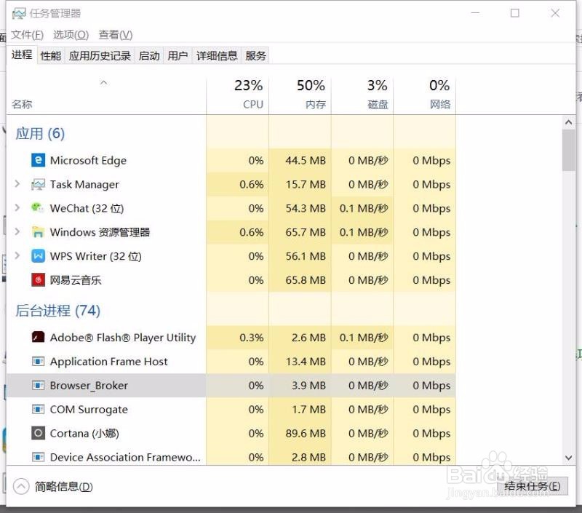Viewport: 582px width, 513px height.
Task: Sort by the CPU 23% column header
Action: (x=238, y=96)
